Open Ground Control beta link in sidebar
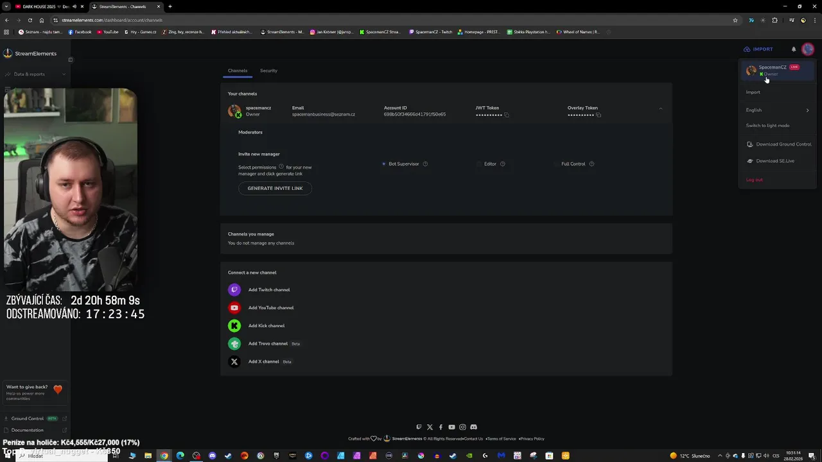Image resolution: width=822 pixels, height=462 pixels. (35, 418)
